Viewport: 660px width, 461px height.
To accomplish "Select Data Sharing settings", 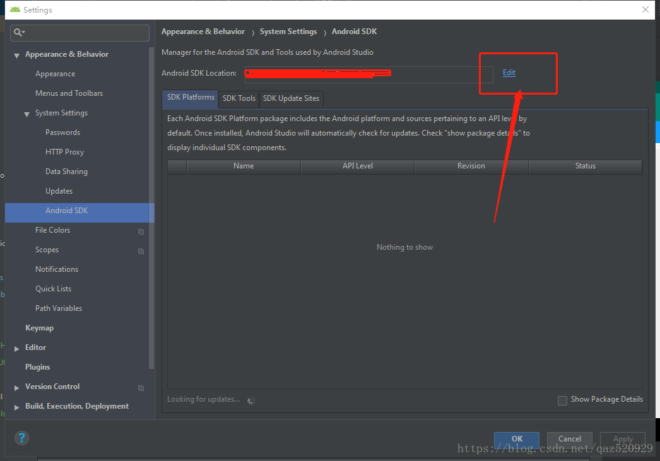I will [66, 171].
